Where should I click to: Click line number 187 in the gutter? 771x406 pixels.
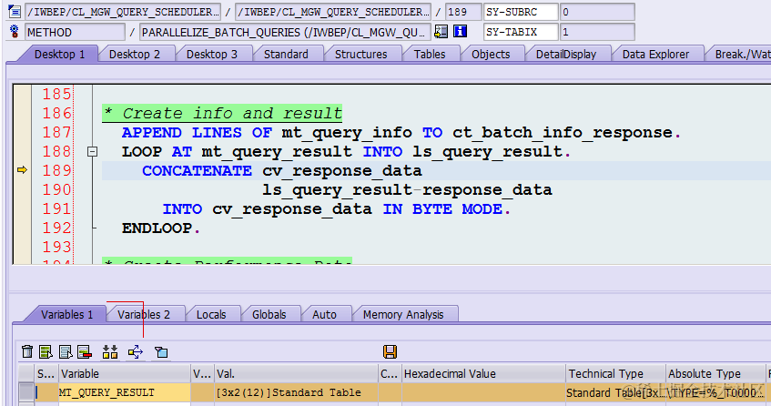point(57,132)
